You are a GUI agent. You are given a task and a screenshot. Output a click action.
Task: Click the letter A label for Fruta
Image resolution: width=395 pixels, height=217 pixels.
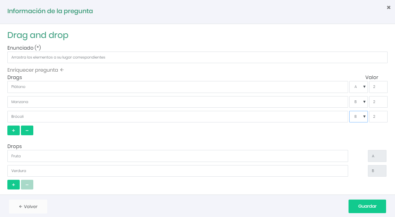click(377, 156)
